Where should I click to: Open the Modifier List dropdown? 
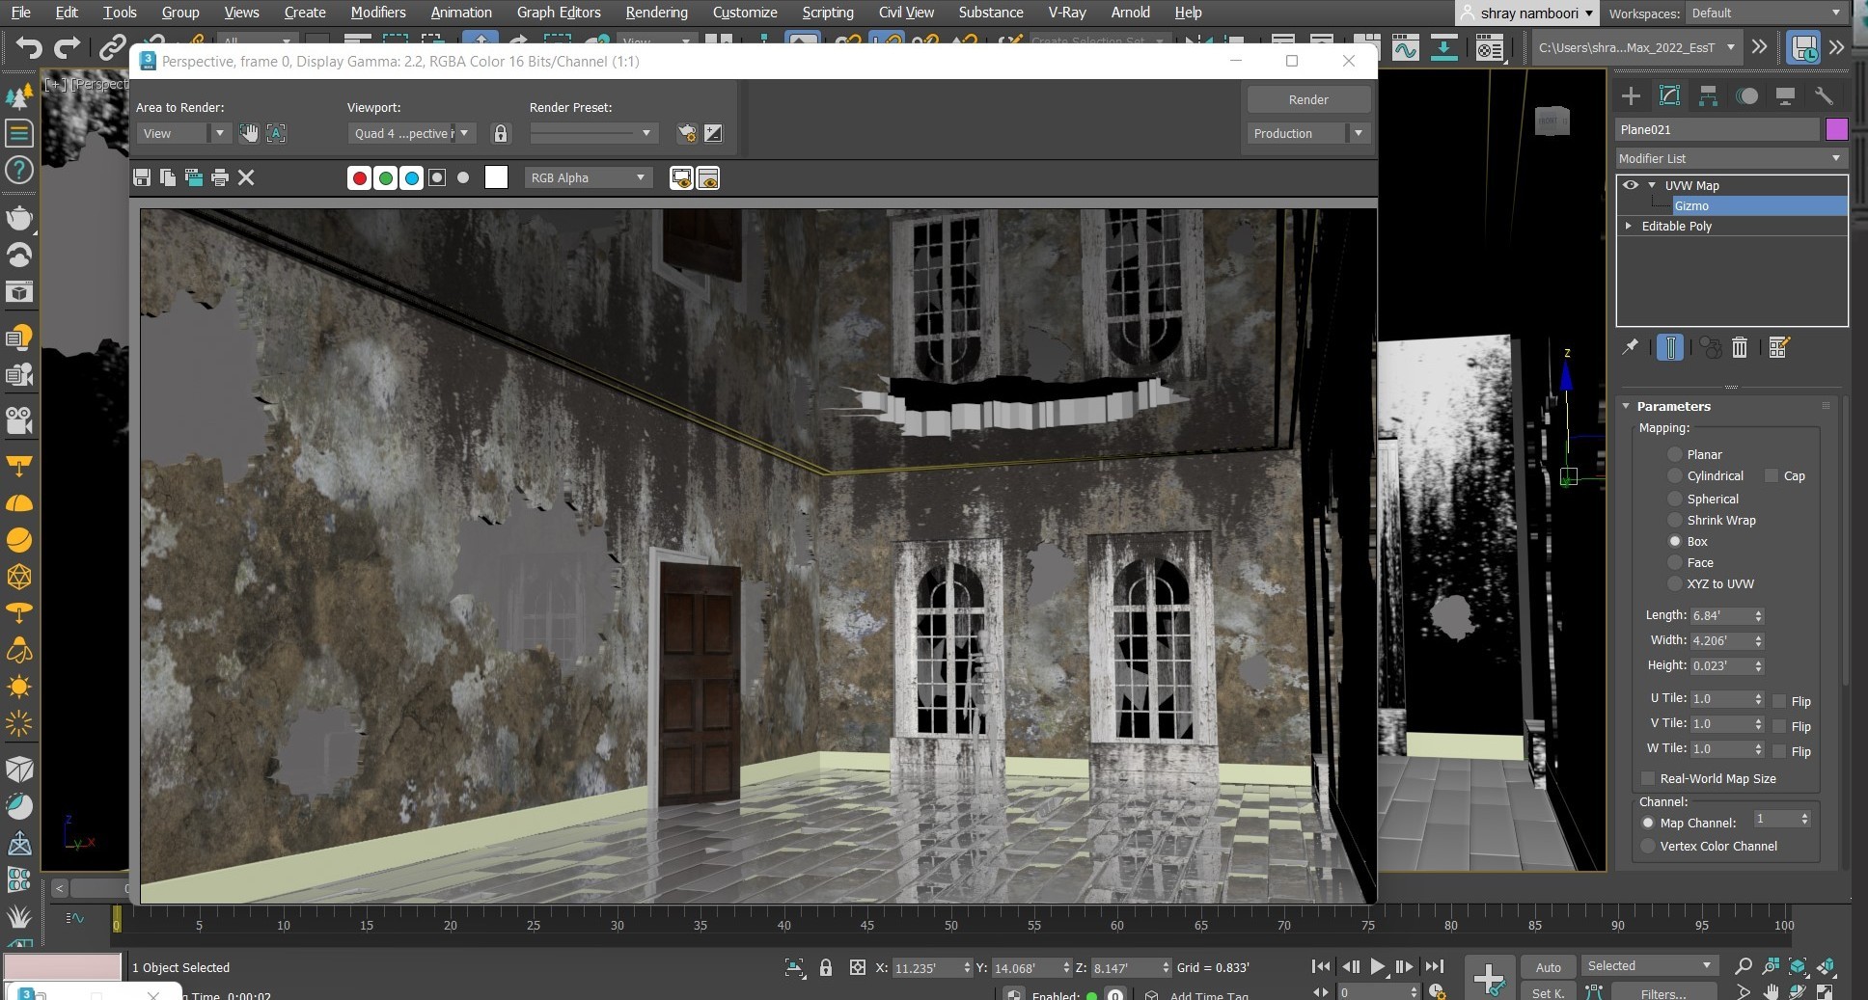coord(1731,158)
